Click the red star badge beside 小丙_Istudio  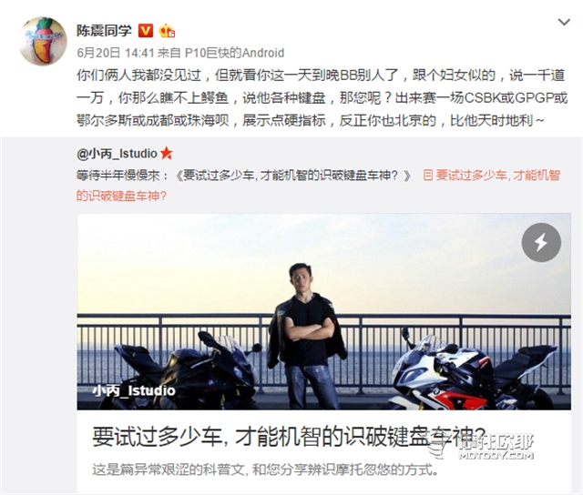pos(166,153)
